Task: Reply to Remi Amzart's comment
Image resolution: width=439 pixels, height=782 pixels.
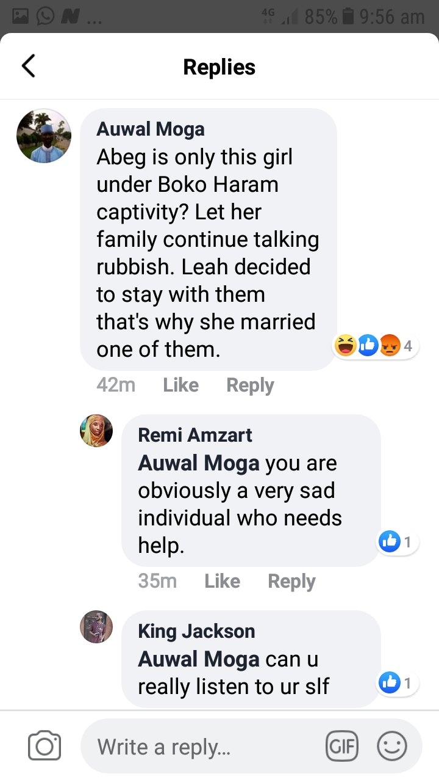Action: tap(291, 581)
